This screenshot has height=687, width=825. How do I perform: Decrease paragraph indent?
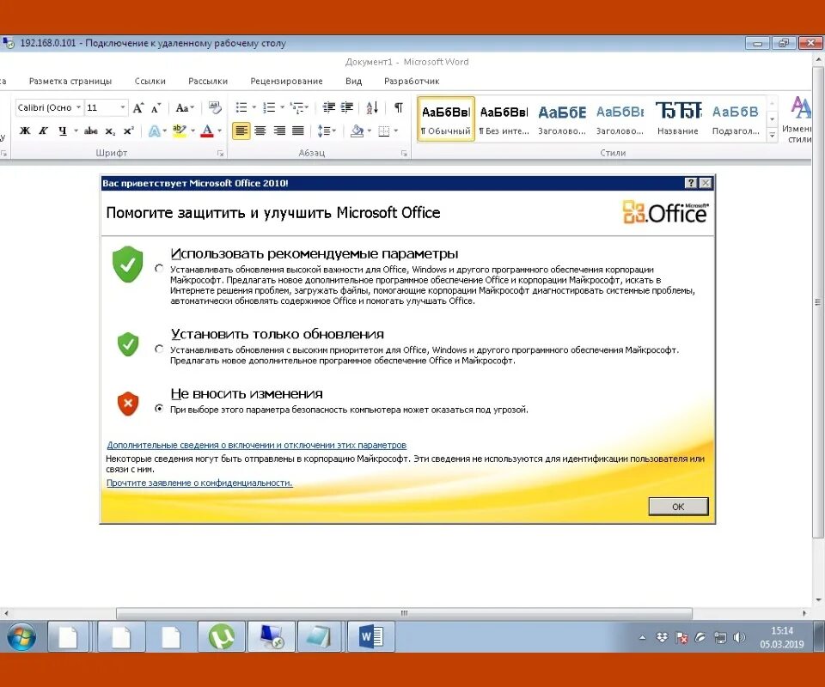329,107
